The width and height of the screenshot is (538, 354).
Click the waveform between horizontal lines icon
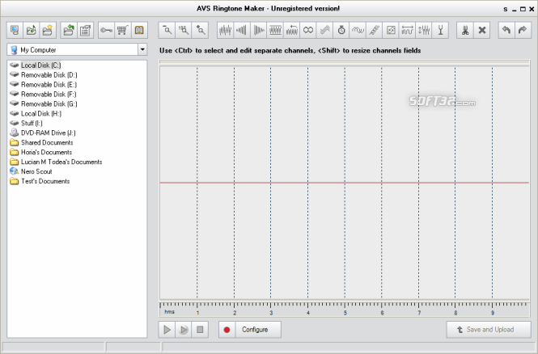click(x=275, y=30)
